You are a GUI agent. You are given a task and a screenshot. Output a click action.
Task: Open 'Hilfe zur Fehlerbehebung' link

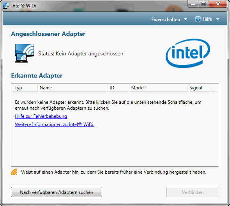click(41, 116)
